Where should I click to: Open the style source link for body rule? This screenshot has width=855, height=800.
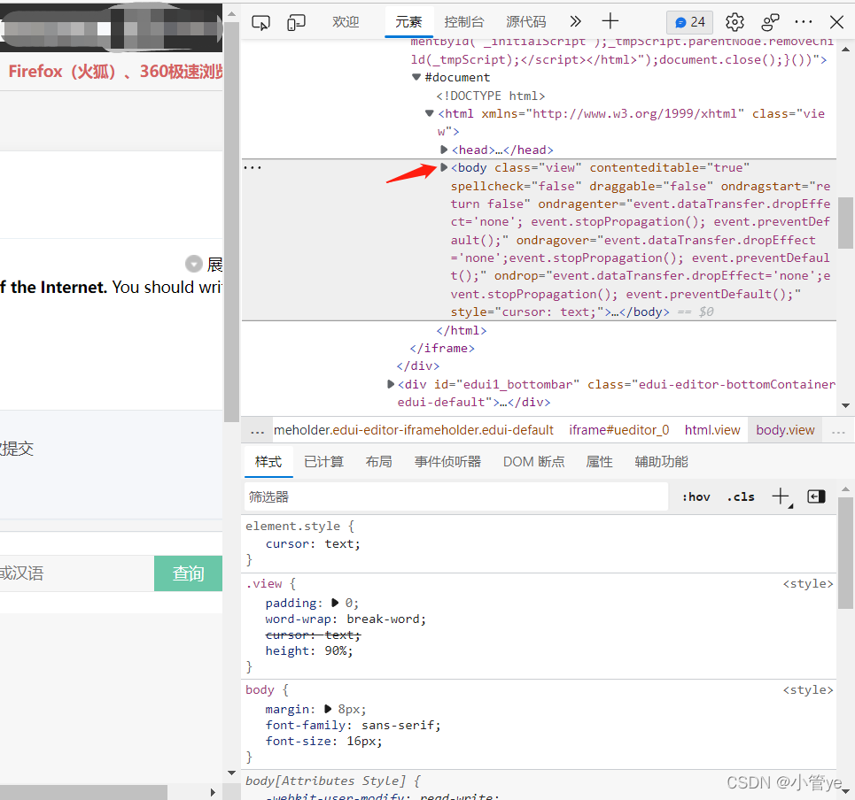(808, 690)
